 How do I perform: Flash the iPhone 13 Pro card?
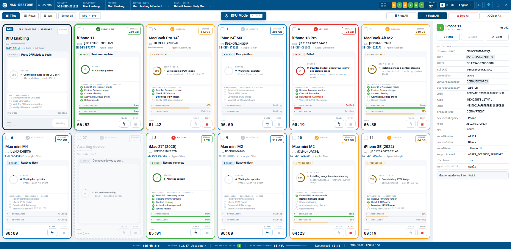tap(339, 124)
